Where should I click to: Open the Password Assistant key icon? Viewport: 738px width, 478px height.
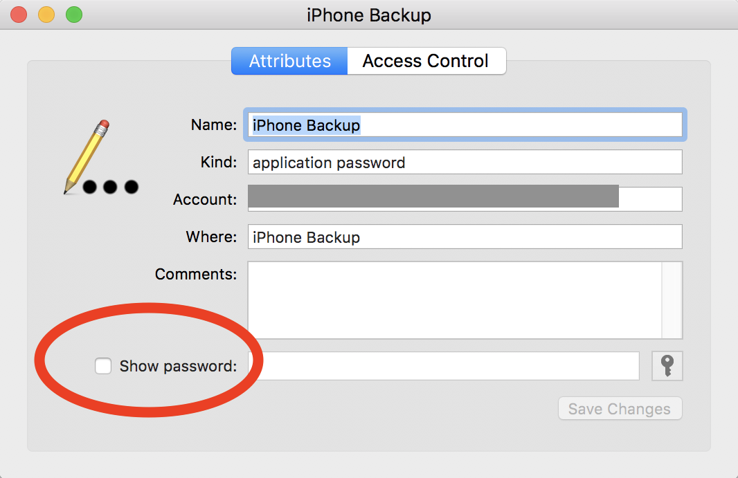[667, 365]
